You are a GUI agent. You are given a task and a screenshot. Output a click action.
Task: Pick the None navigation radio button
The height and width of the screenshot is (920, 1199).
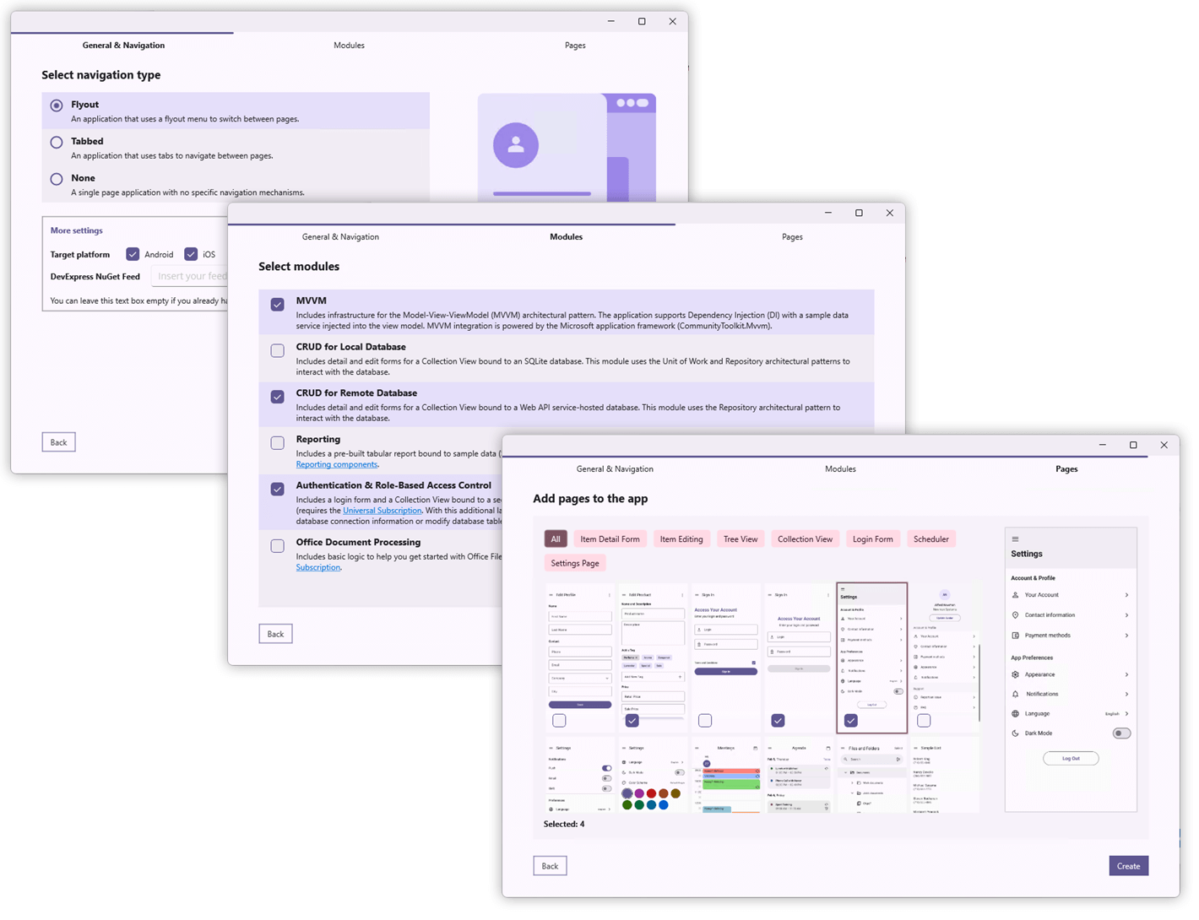(57, 179)
